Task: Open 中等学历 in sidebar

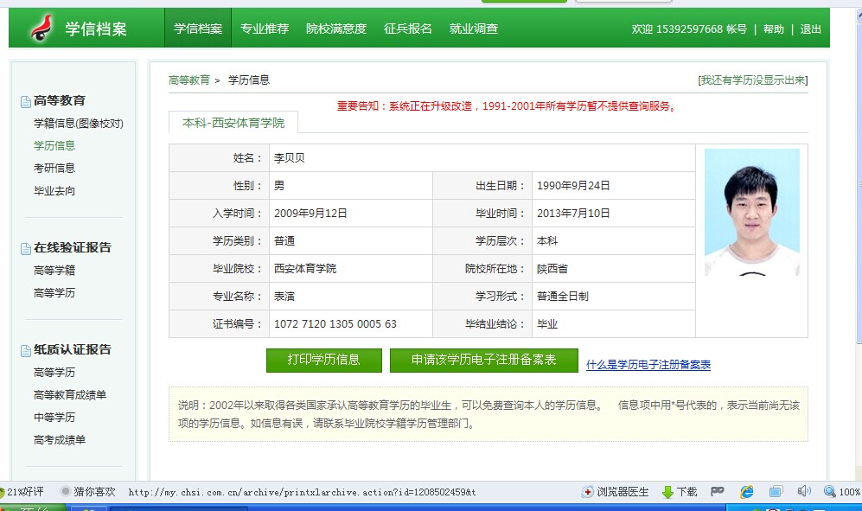Action: [54, 418]
